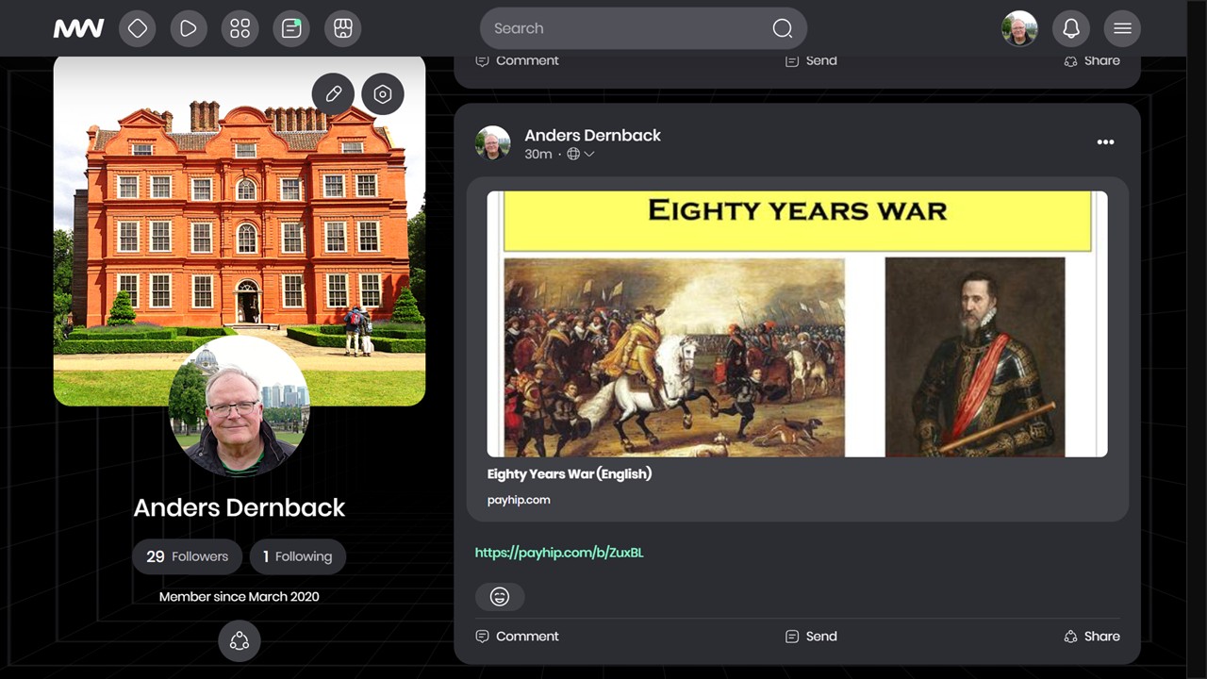Open the Eighty Years War preview image
Viewport: 1207px width, 679px height.
pyautogui.click(x=798, y=324)
